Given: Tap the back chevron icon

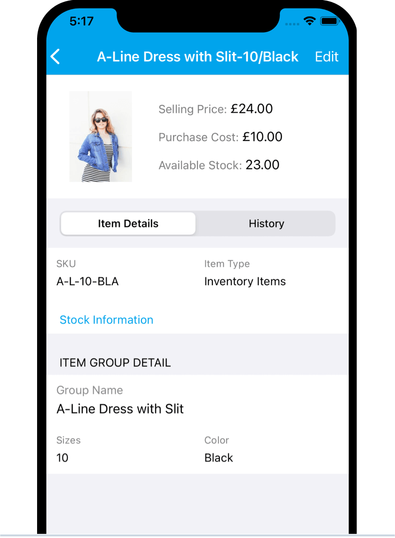Looking at the screenshot, I should pos(55,56).
